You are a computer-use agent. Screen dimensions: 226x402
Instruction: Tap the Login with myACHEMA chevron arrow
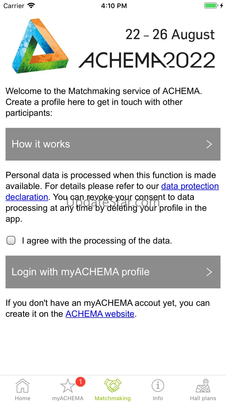click(x=209, y=272)
